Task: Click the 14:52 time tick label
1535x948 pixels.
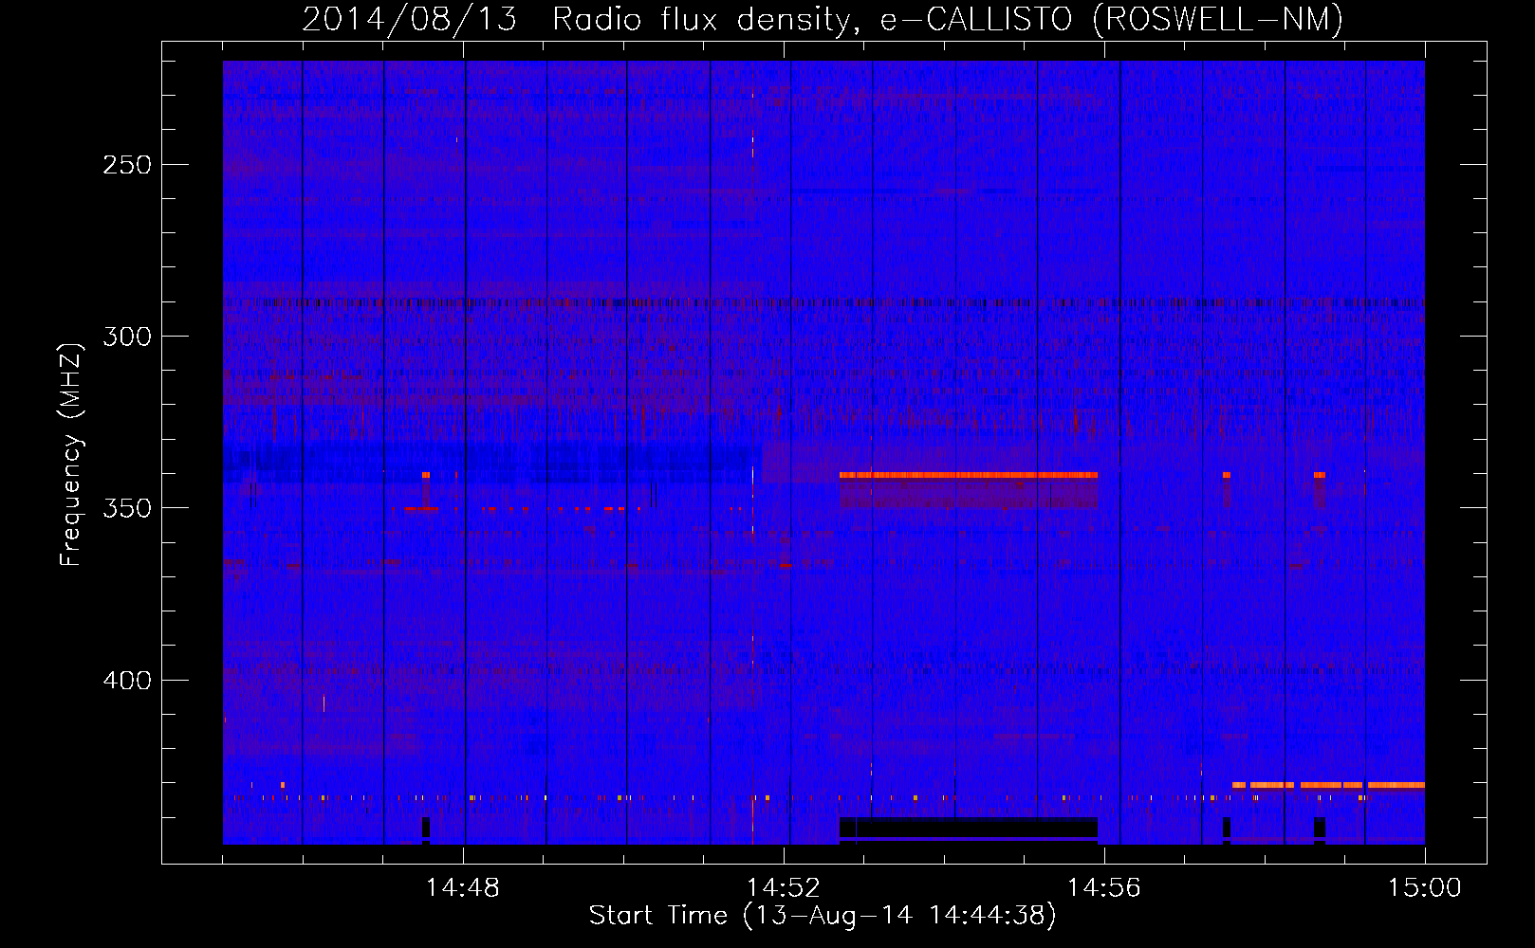Action: click(x=784, y=887)
